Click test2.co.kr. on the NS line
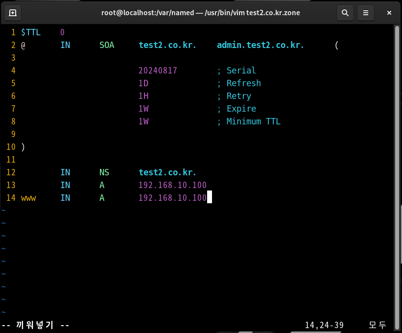Screen dimensions: 402x333 click(167, 172)
